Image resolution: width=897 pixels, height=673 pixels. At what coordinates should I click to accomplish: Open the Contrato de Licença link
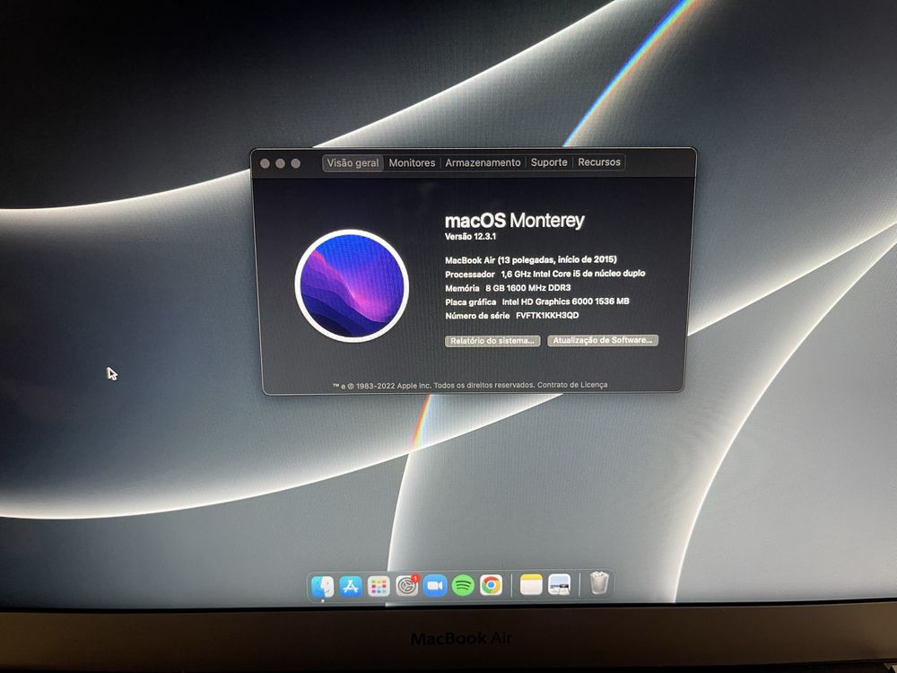tap(572, 385)
